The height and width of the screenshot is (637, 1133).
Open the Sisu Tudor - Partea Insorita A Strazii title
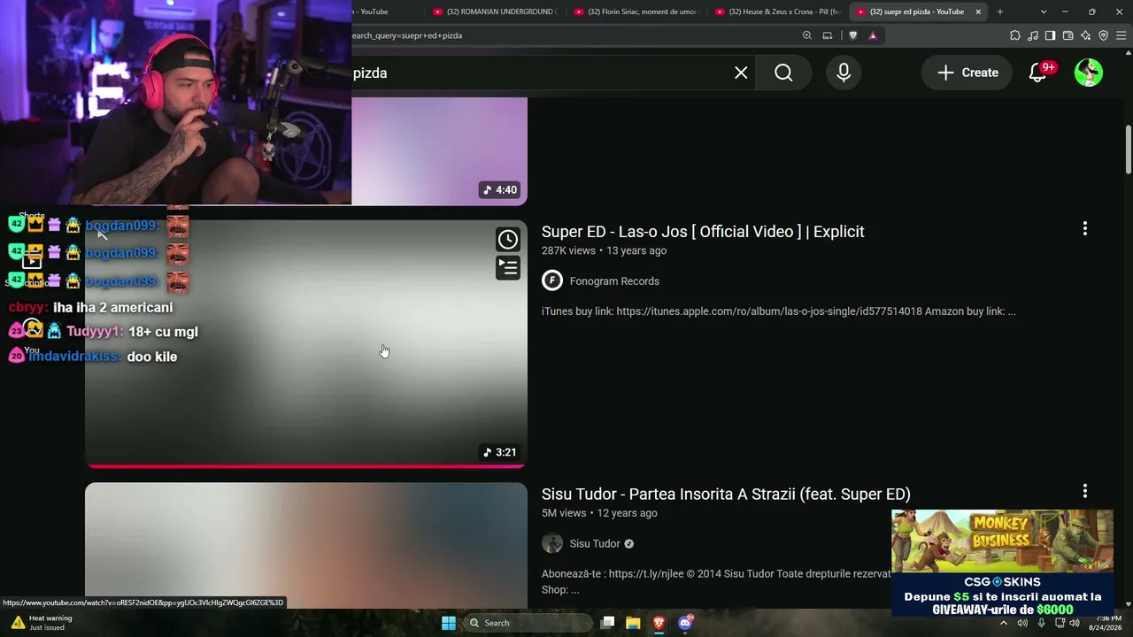726,494
